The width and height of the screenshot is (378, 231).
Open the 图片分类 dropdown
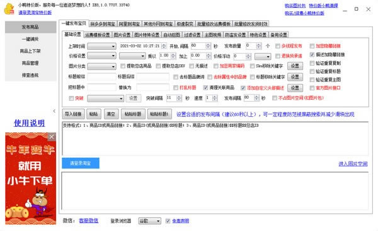tap(101, 66)
